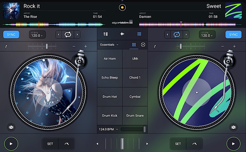The height and width of the screenshot is (152, 246).
Task: Play the right deck track
Action: [x=233, y=144]
